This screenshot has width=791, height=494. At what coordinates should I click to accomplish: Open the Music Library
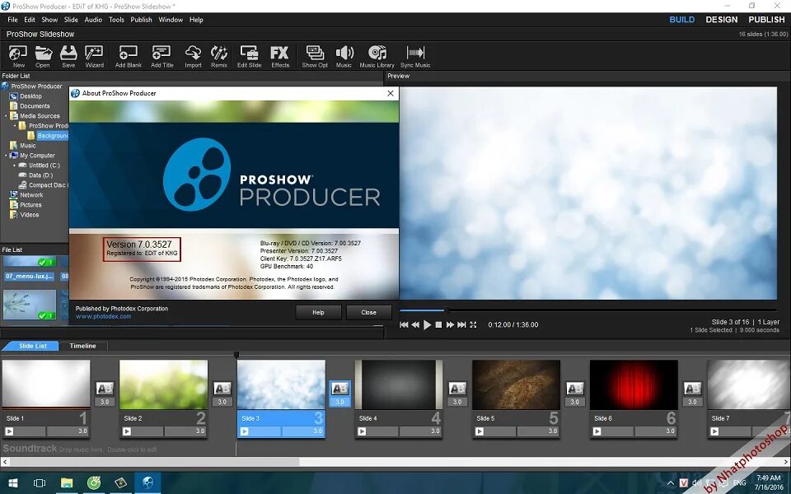pos(377,56)
